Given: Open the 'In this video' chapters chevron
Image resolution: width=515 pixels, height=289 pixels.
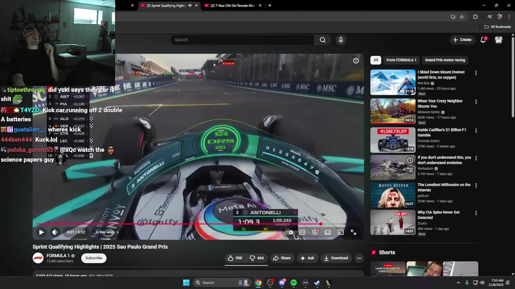Looking at the screenshot, I should (x=117, y=232).
